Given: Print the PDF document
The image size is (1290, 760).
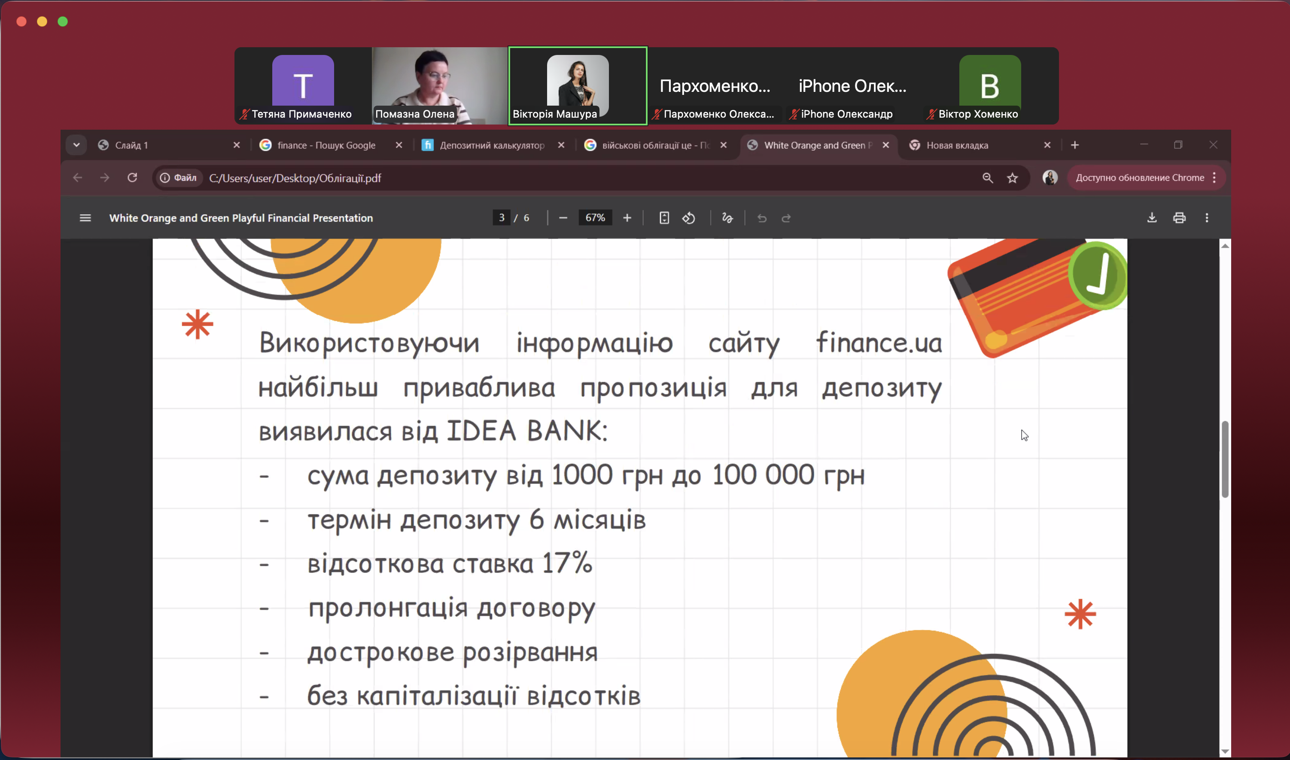Looking at the screenshot, I should click(1179, 218).
